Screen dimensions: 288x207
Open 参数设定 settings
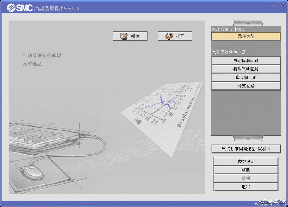[246, 162]
